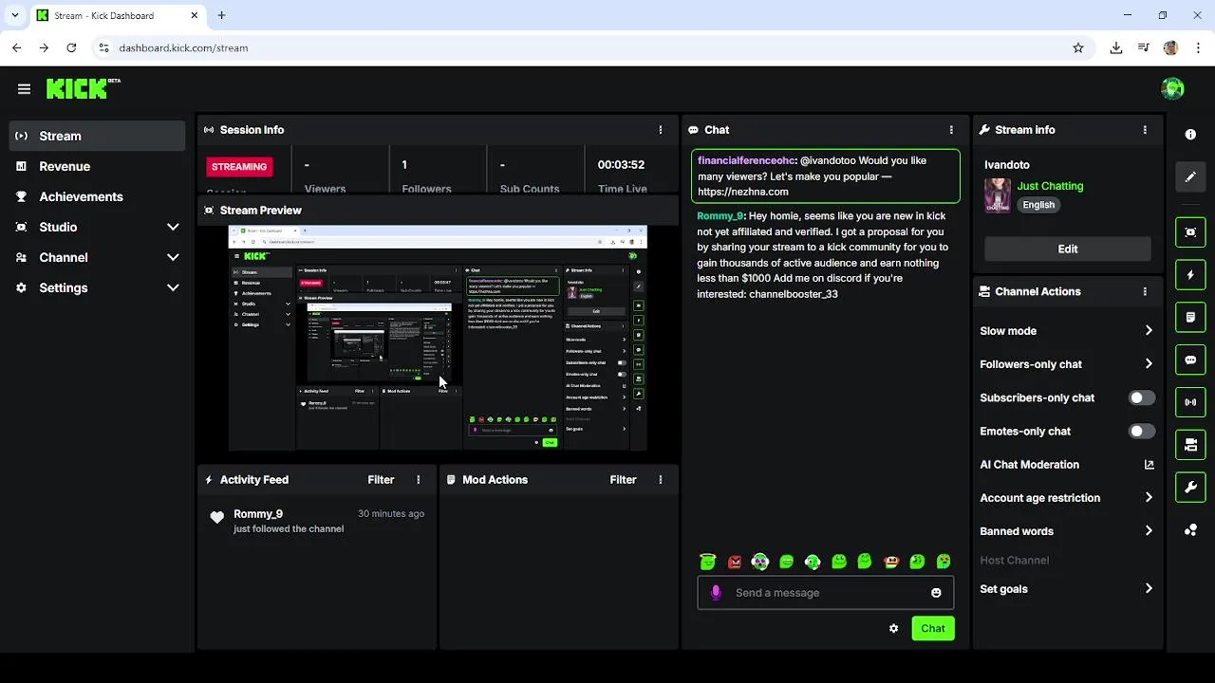The image size is (1215, 683).
Task: Click Filter in Activity Feed
Action: click(381, 480)
